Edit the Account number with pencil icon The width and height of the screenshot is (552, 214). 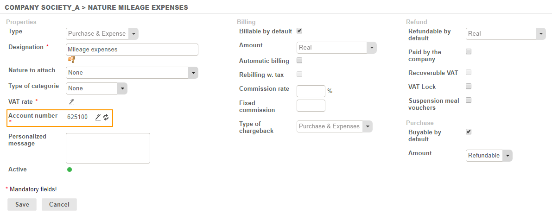(98, 117)
